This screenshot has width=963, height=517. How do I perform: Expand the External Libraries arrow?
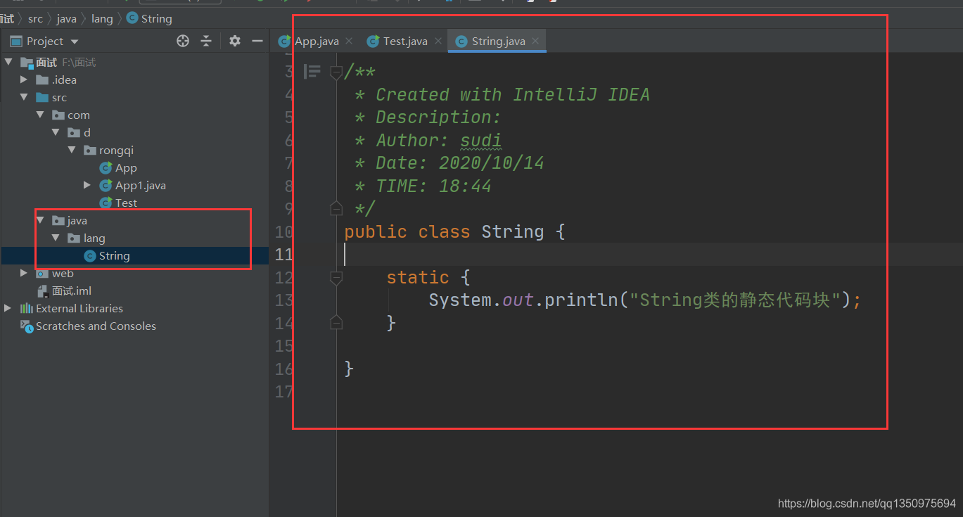[8, 308]
